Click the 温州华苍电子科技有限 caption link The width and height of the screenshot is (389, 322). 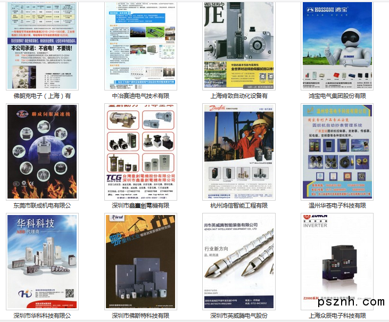click(337, 205)
